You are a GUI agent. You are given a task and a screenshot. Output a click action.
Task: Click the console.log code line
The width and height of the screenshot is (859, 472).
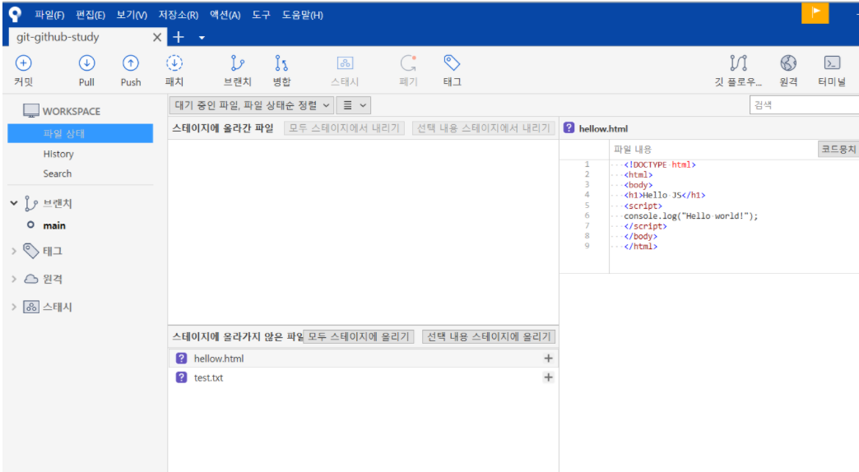click(690, 215)
